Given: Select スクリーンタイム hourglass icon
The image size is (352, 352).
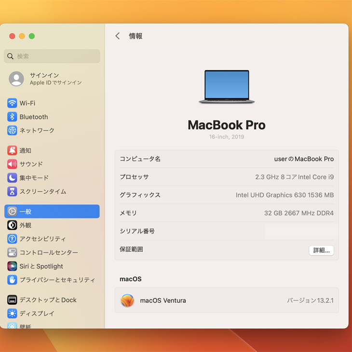Looking at the screenshot, I should point(12,191).
